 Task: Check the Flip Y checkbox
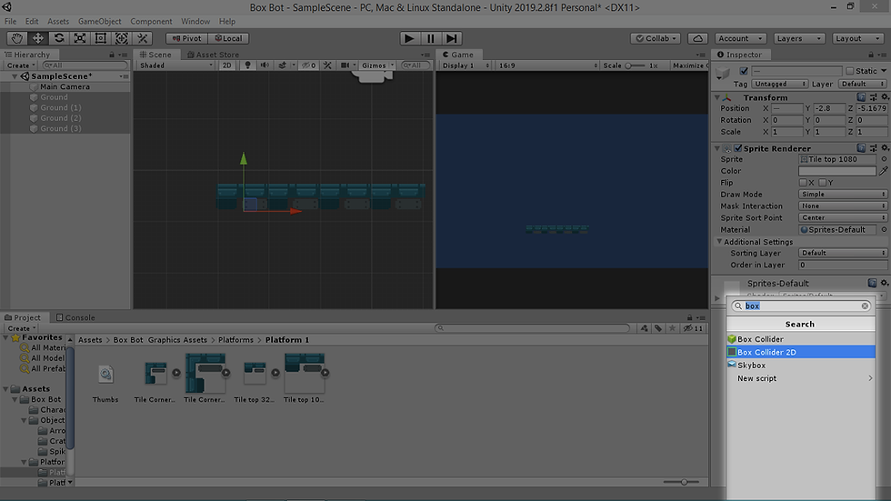click(x=822, y=183)
